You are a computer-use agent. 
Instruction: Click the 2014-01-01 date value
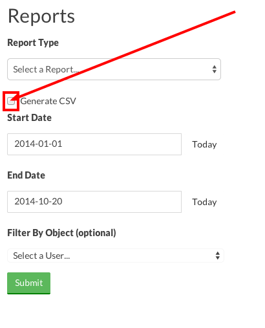click(x=38, y=144)
